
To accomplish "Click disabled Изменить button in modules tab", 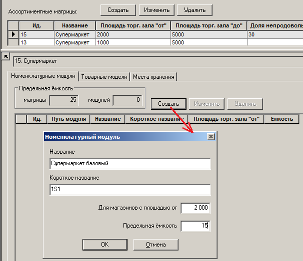I will pyautogui.click(x=207, y=104).
